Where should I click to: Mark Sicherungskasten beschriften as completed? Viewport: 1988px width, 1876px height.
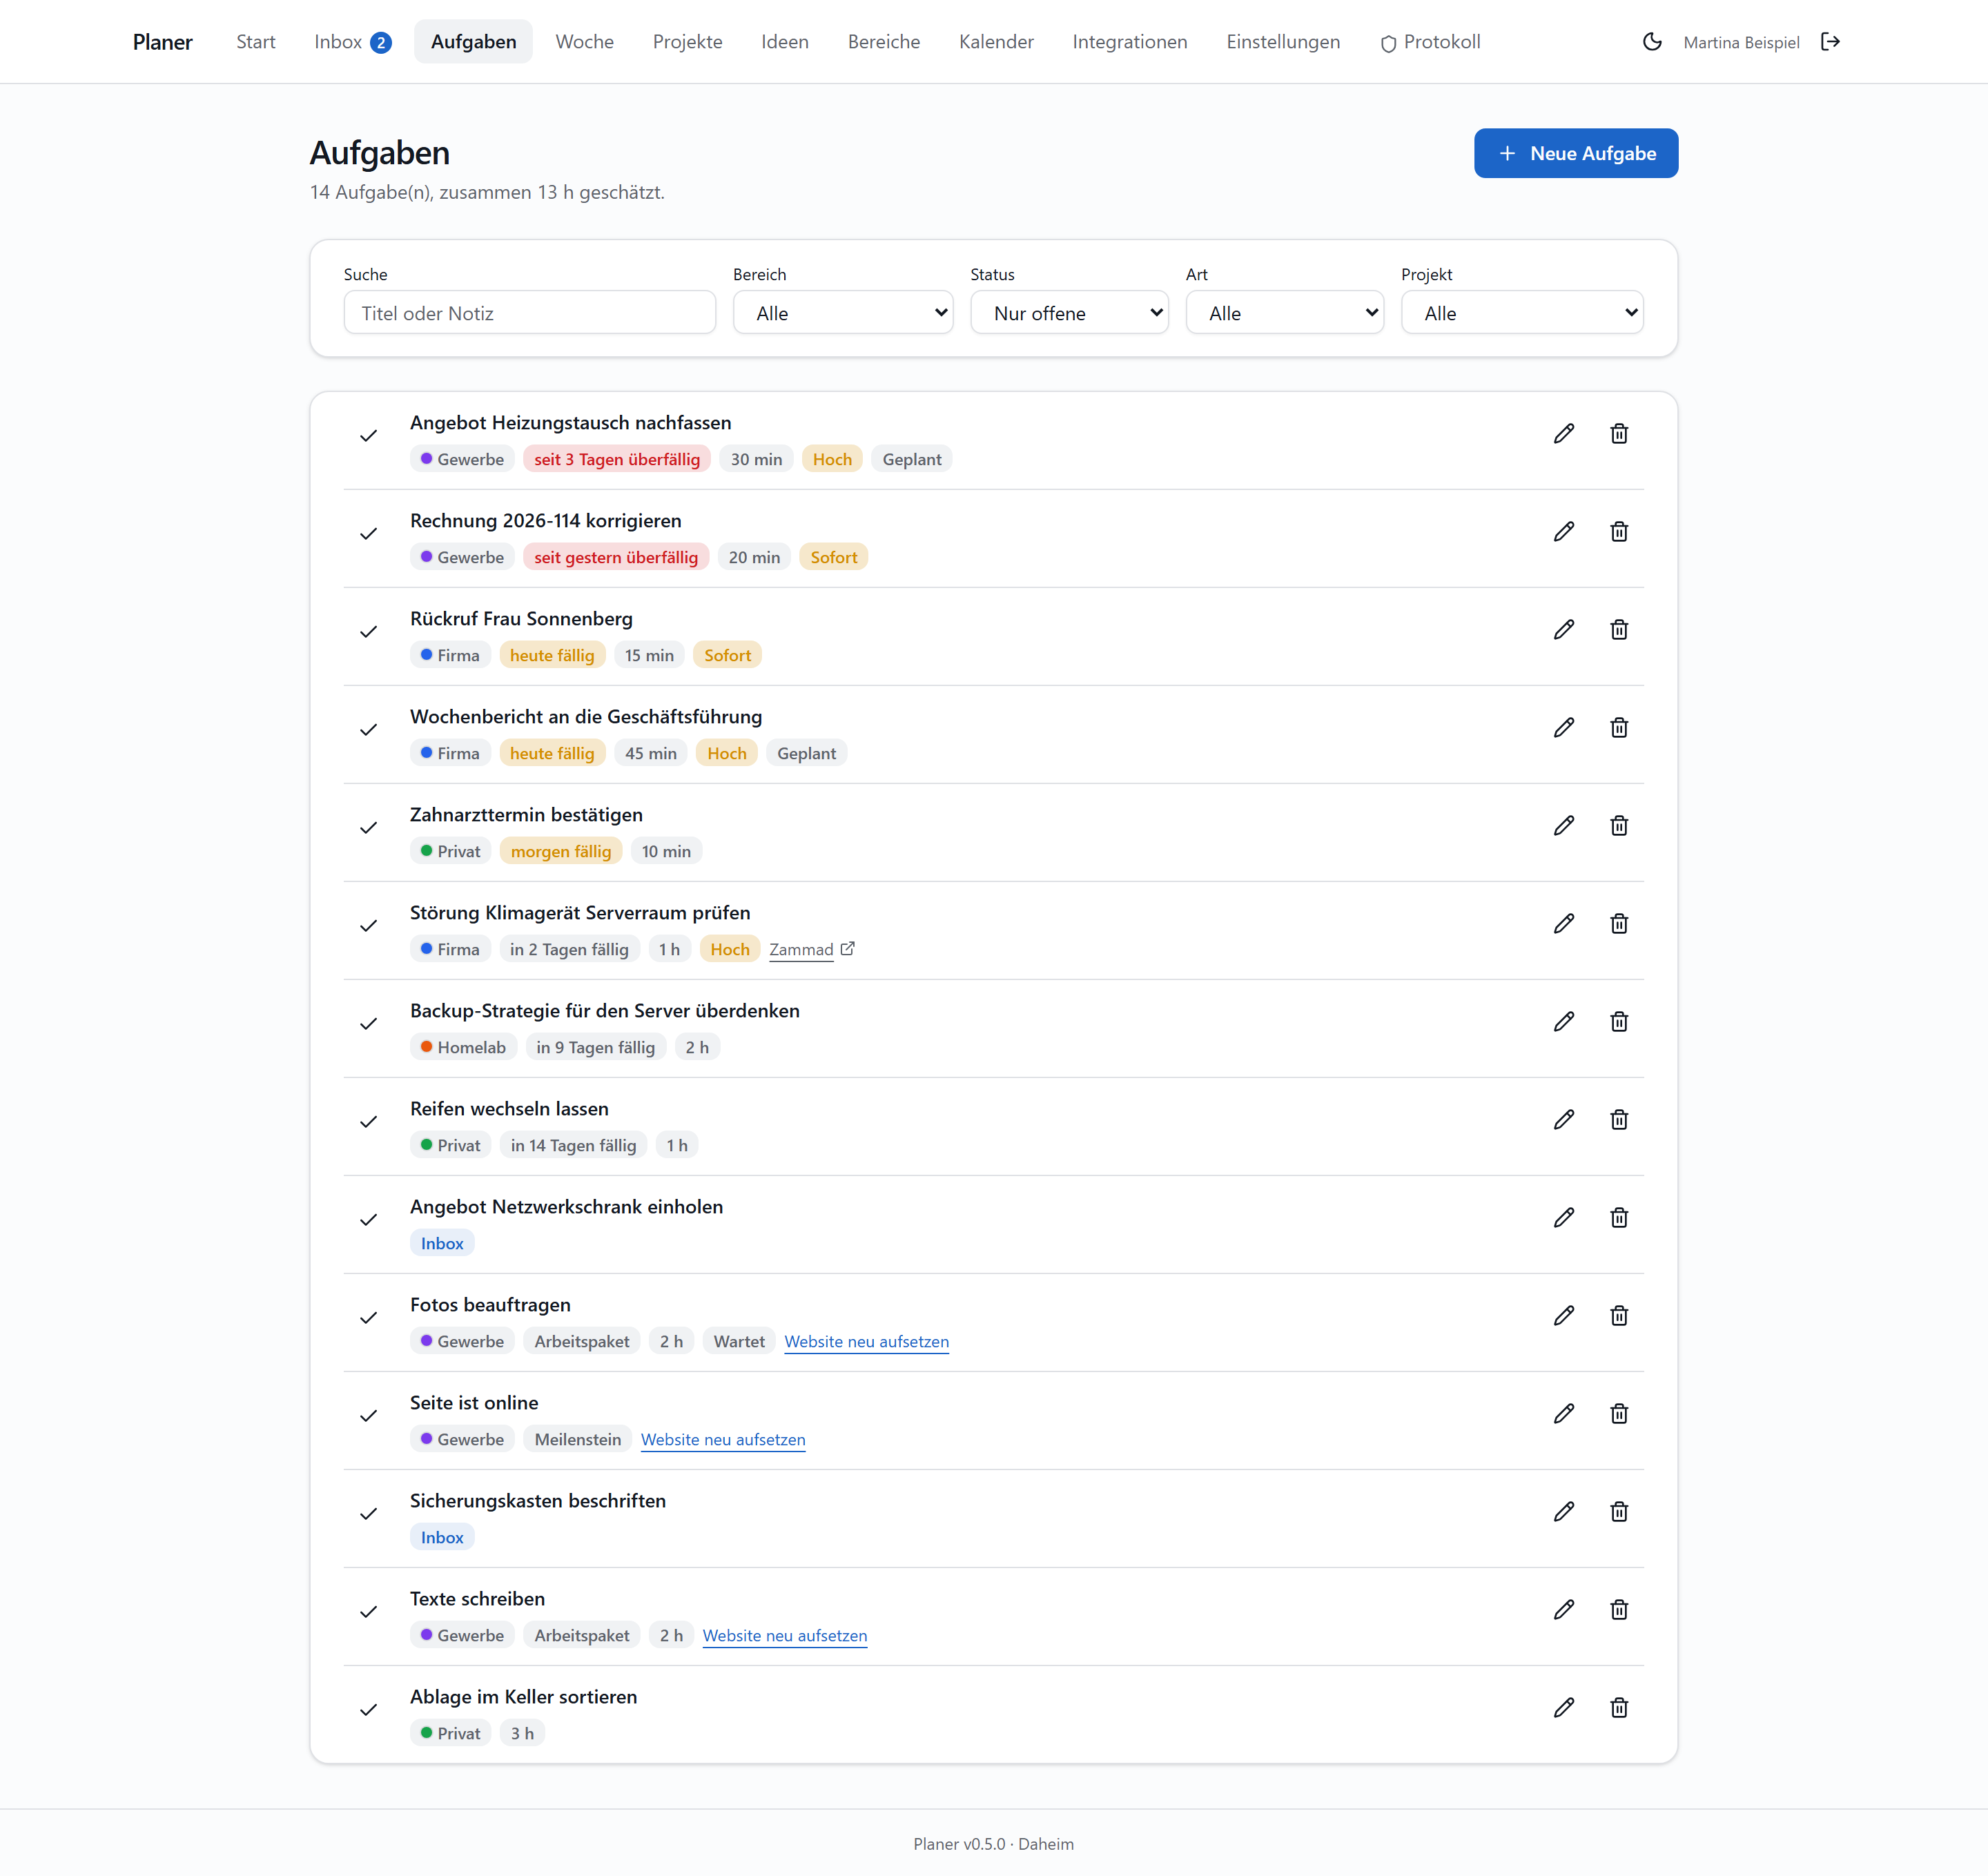(x=369, y=1514)
